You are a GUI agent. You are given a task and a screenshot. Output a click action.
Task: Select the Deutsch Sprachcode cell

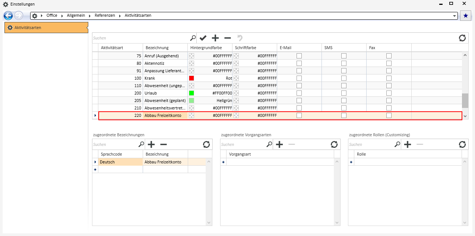[x=120, y=162]
